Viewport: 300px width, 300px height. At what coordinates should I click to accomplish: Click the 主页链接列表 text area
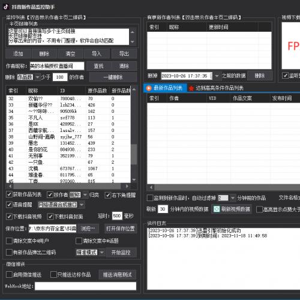(69, 37)
